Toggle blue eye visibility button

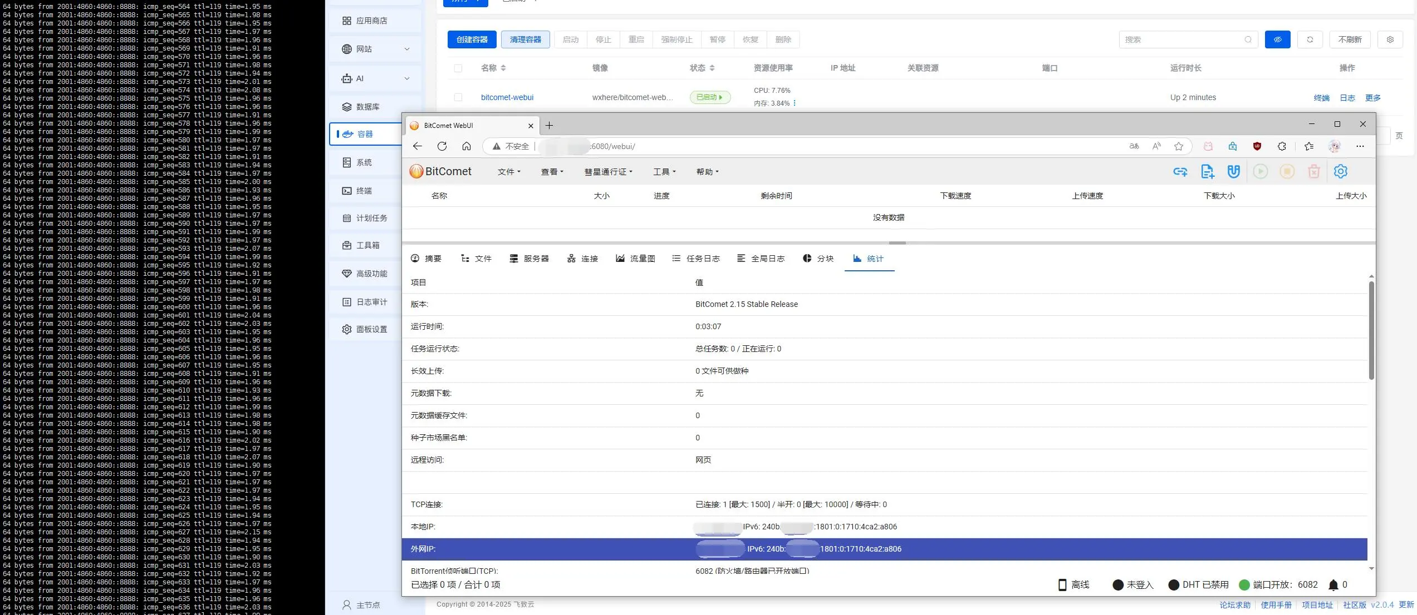click(x=1278, y=39)
